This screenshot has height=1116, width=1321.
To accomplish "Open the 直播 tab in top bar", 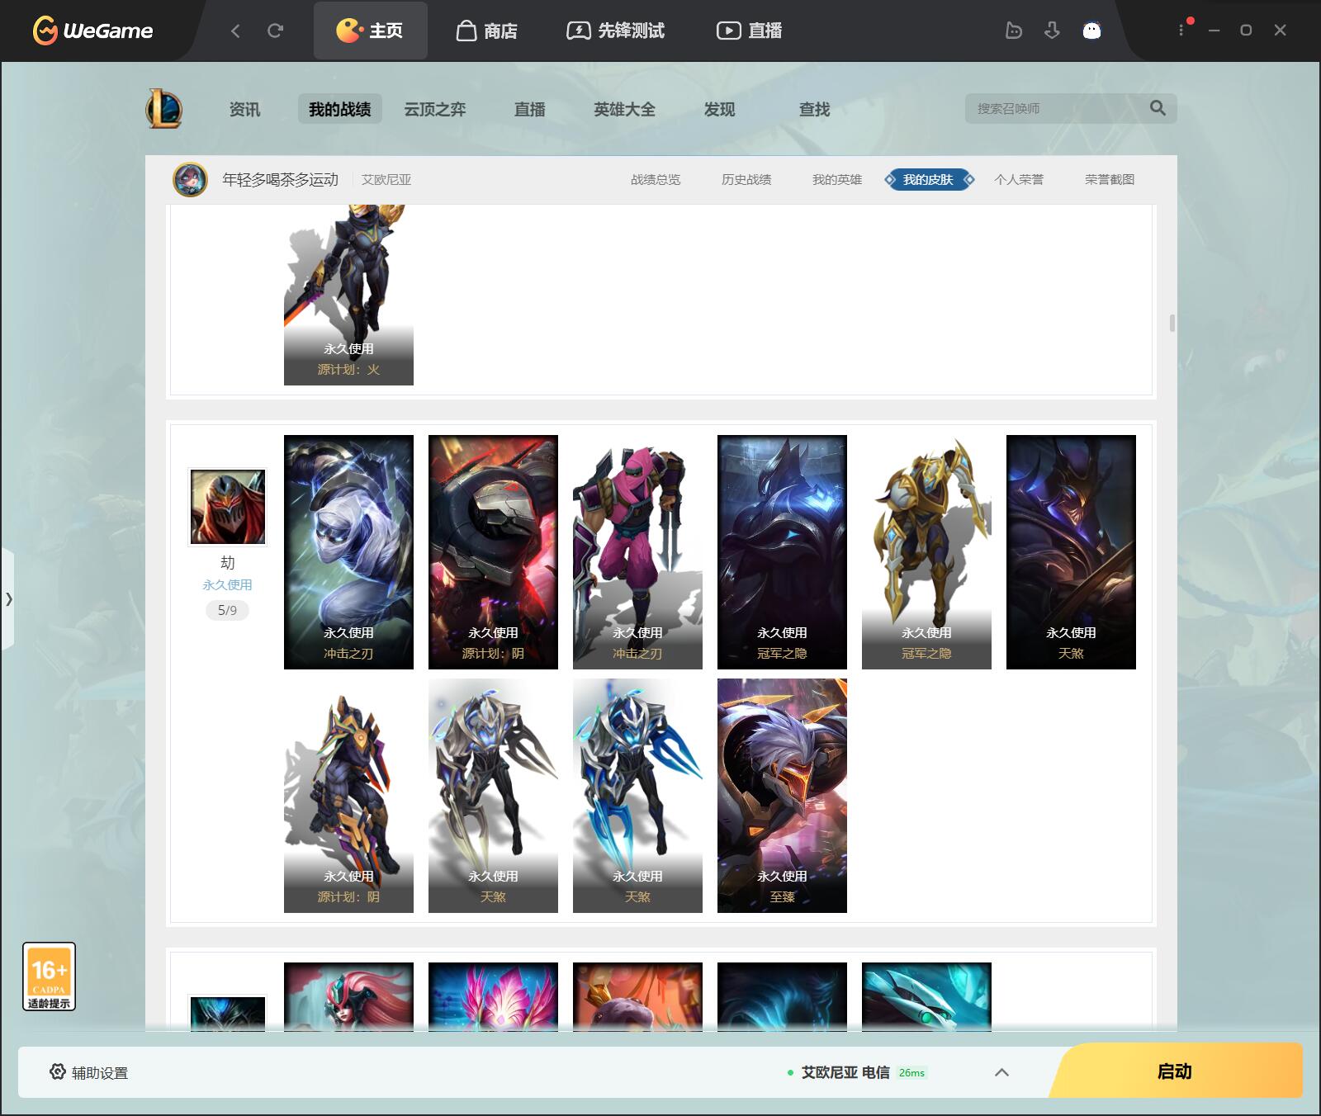I will click(x=749, y=31).
